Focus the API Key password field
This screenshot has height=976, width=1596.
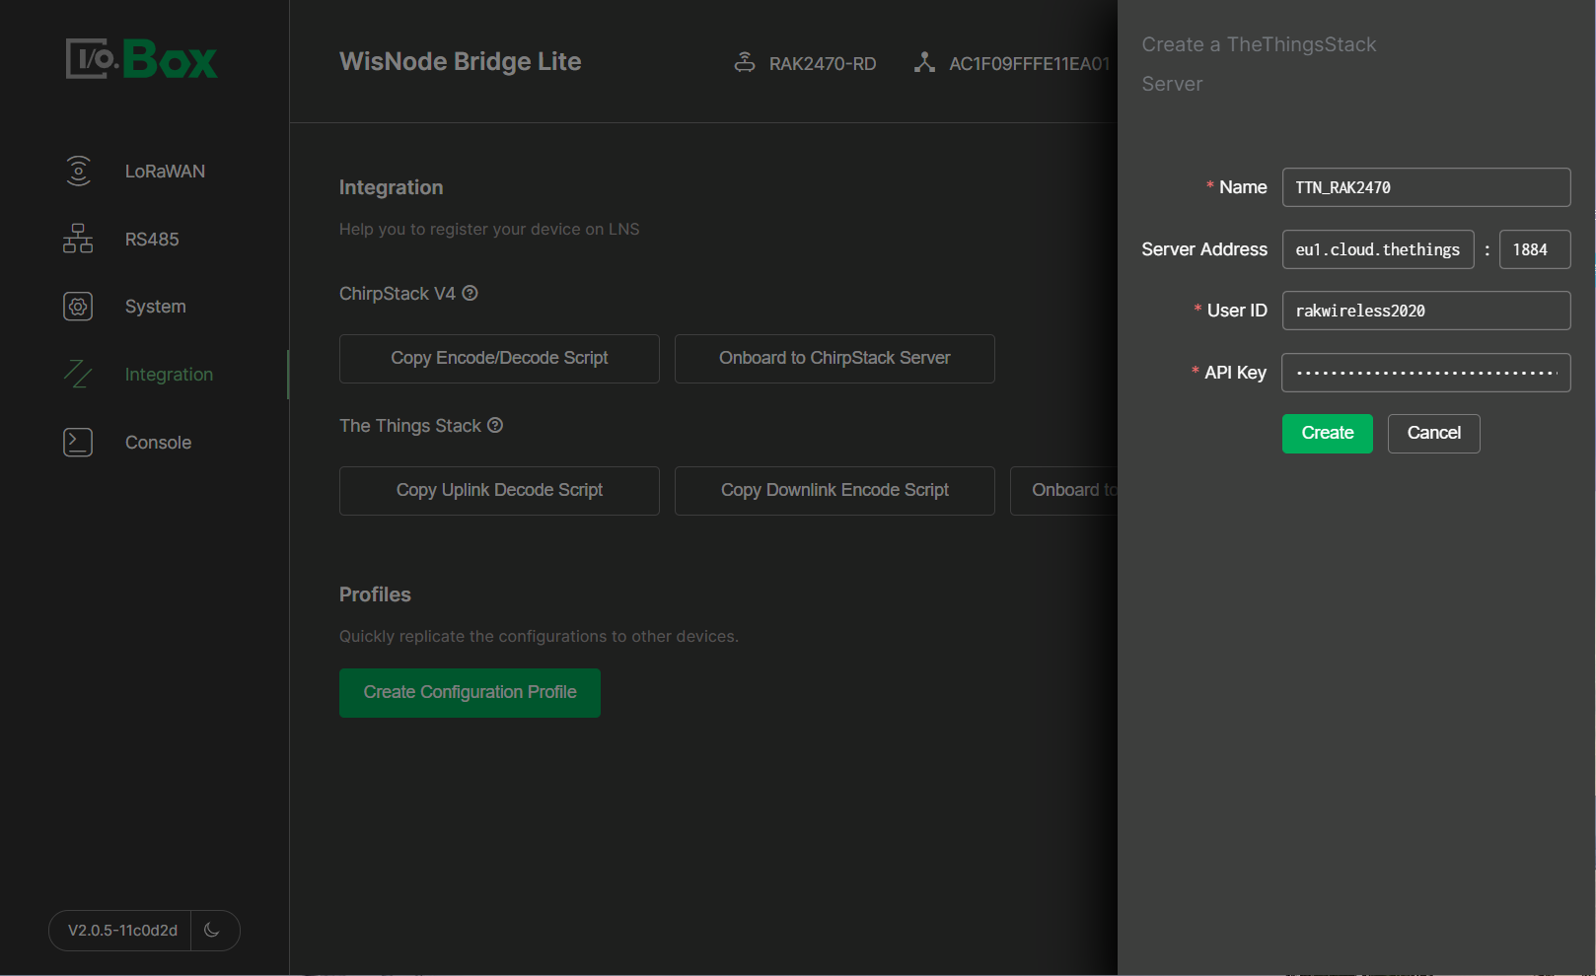(x=1426, y=373)
